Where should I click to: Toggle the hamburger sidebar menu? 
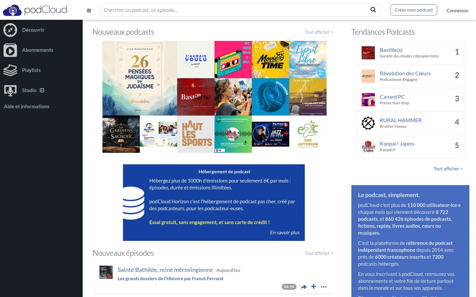click(x=89, y=11)
